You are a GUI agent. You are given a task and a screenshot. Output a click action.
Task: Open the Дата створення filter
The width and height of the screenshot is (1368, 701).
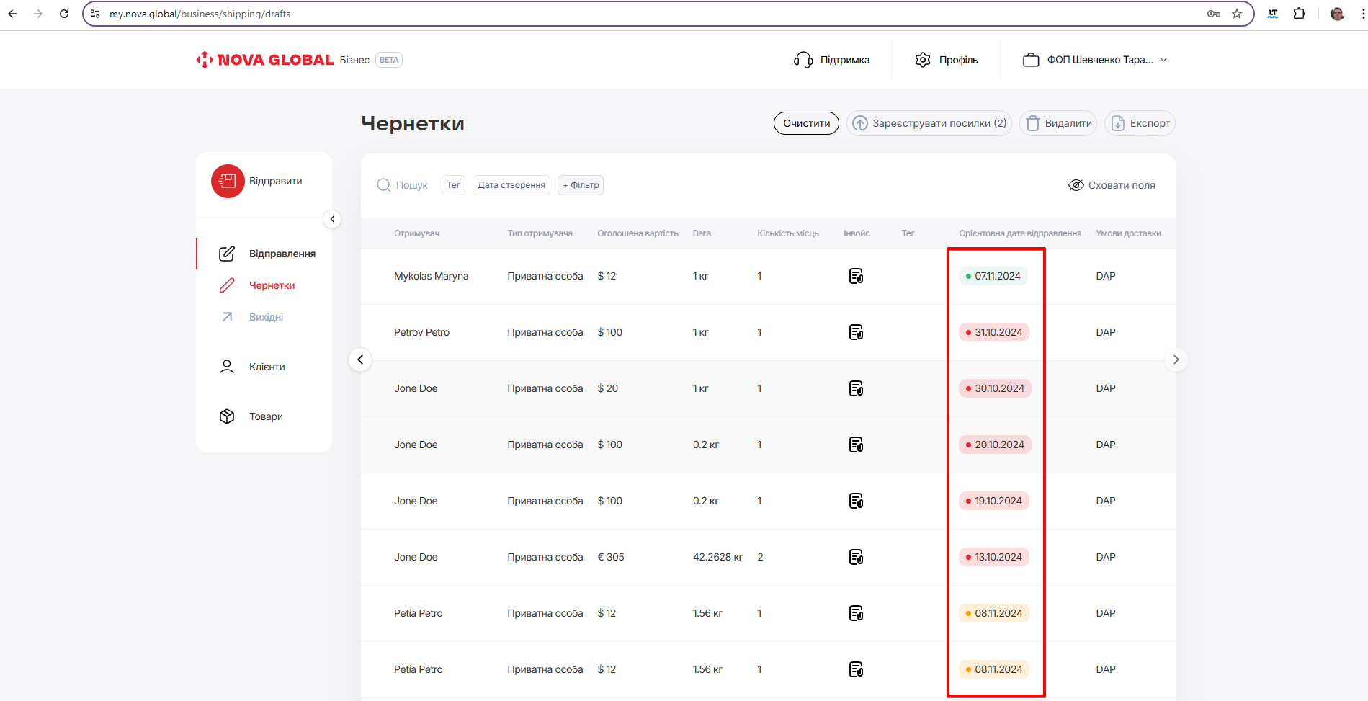[x=511, y=185]
